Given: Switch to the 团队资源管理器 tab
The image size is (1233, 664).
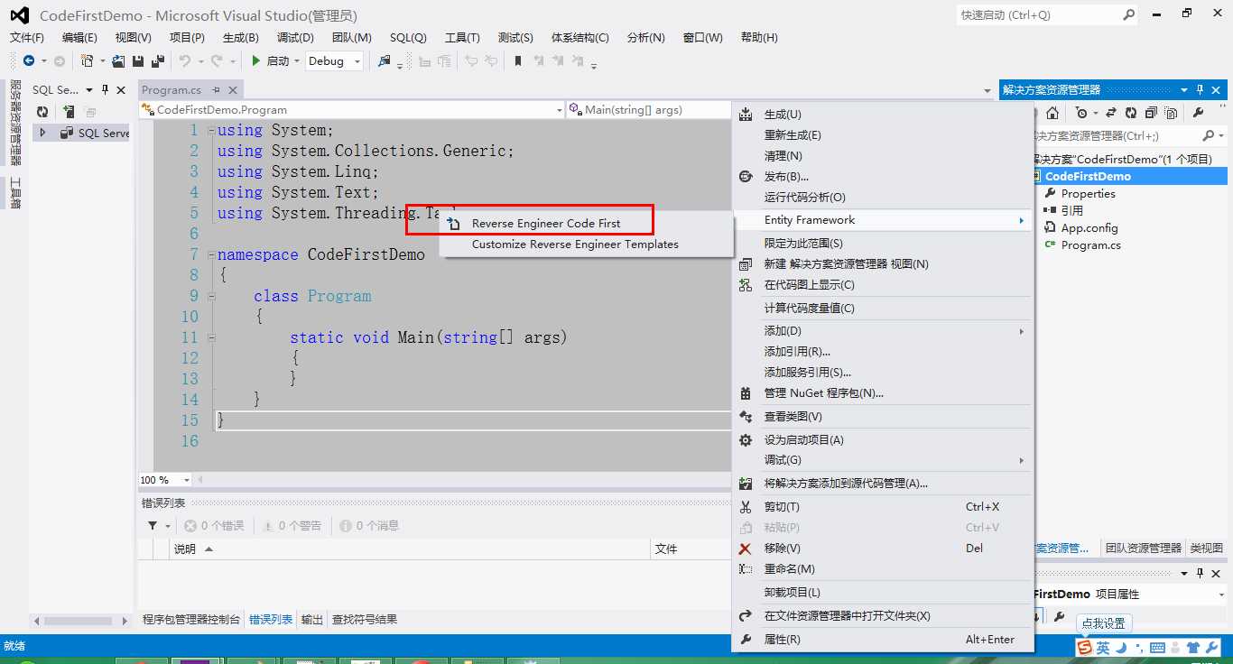Looking at the screenshot, I should [x=1144, y=548].
